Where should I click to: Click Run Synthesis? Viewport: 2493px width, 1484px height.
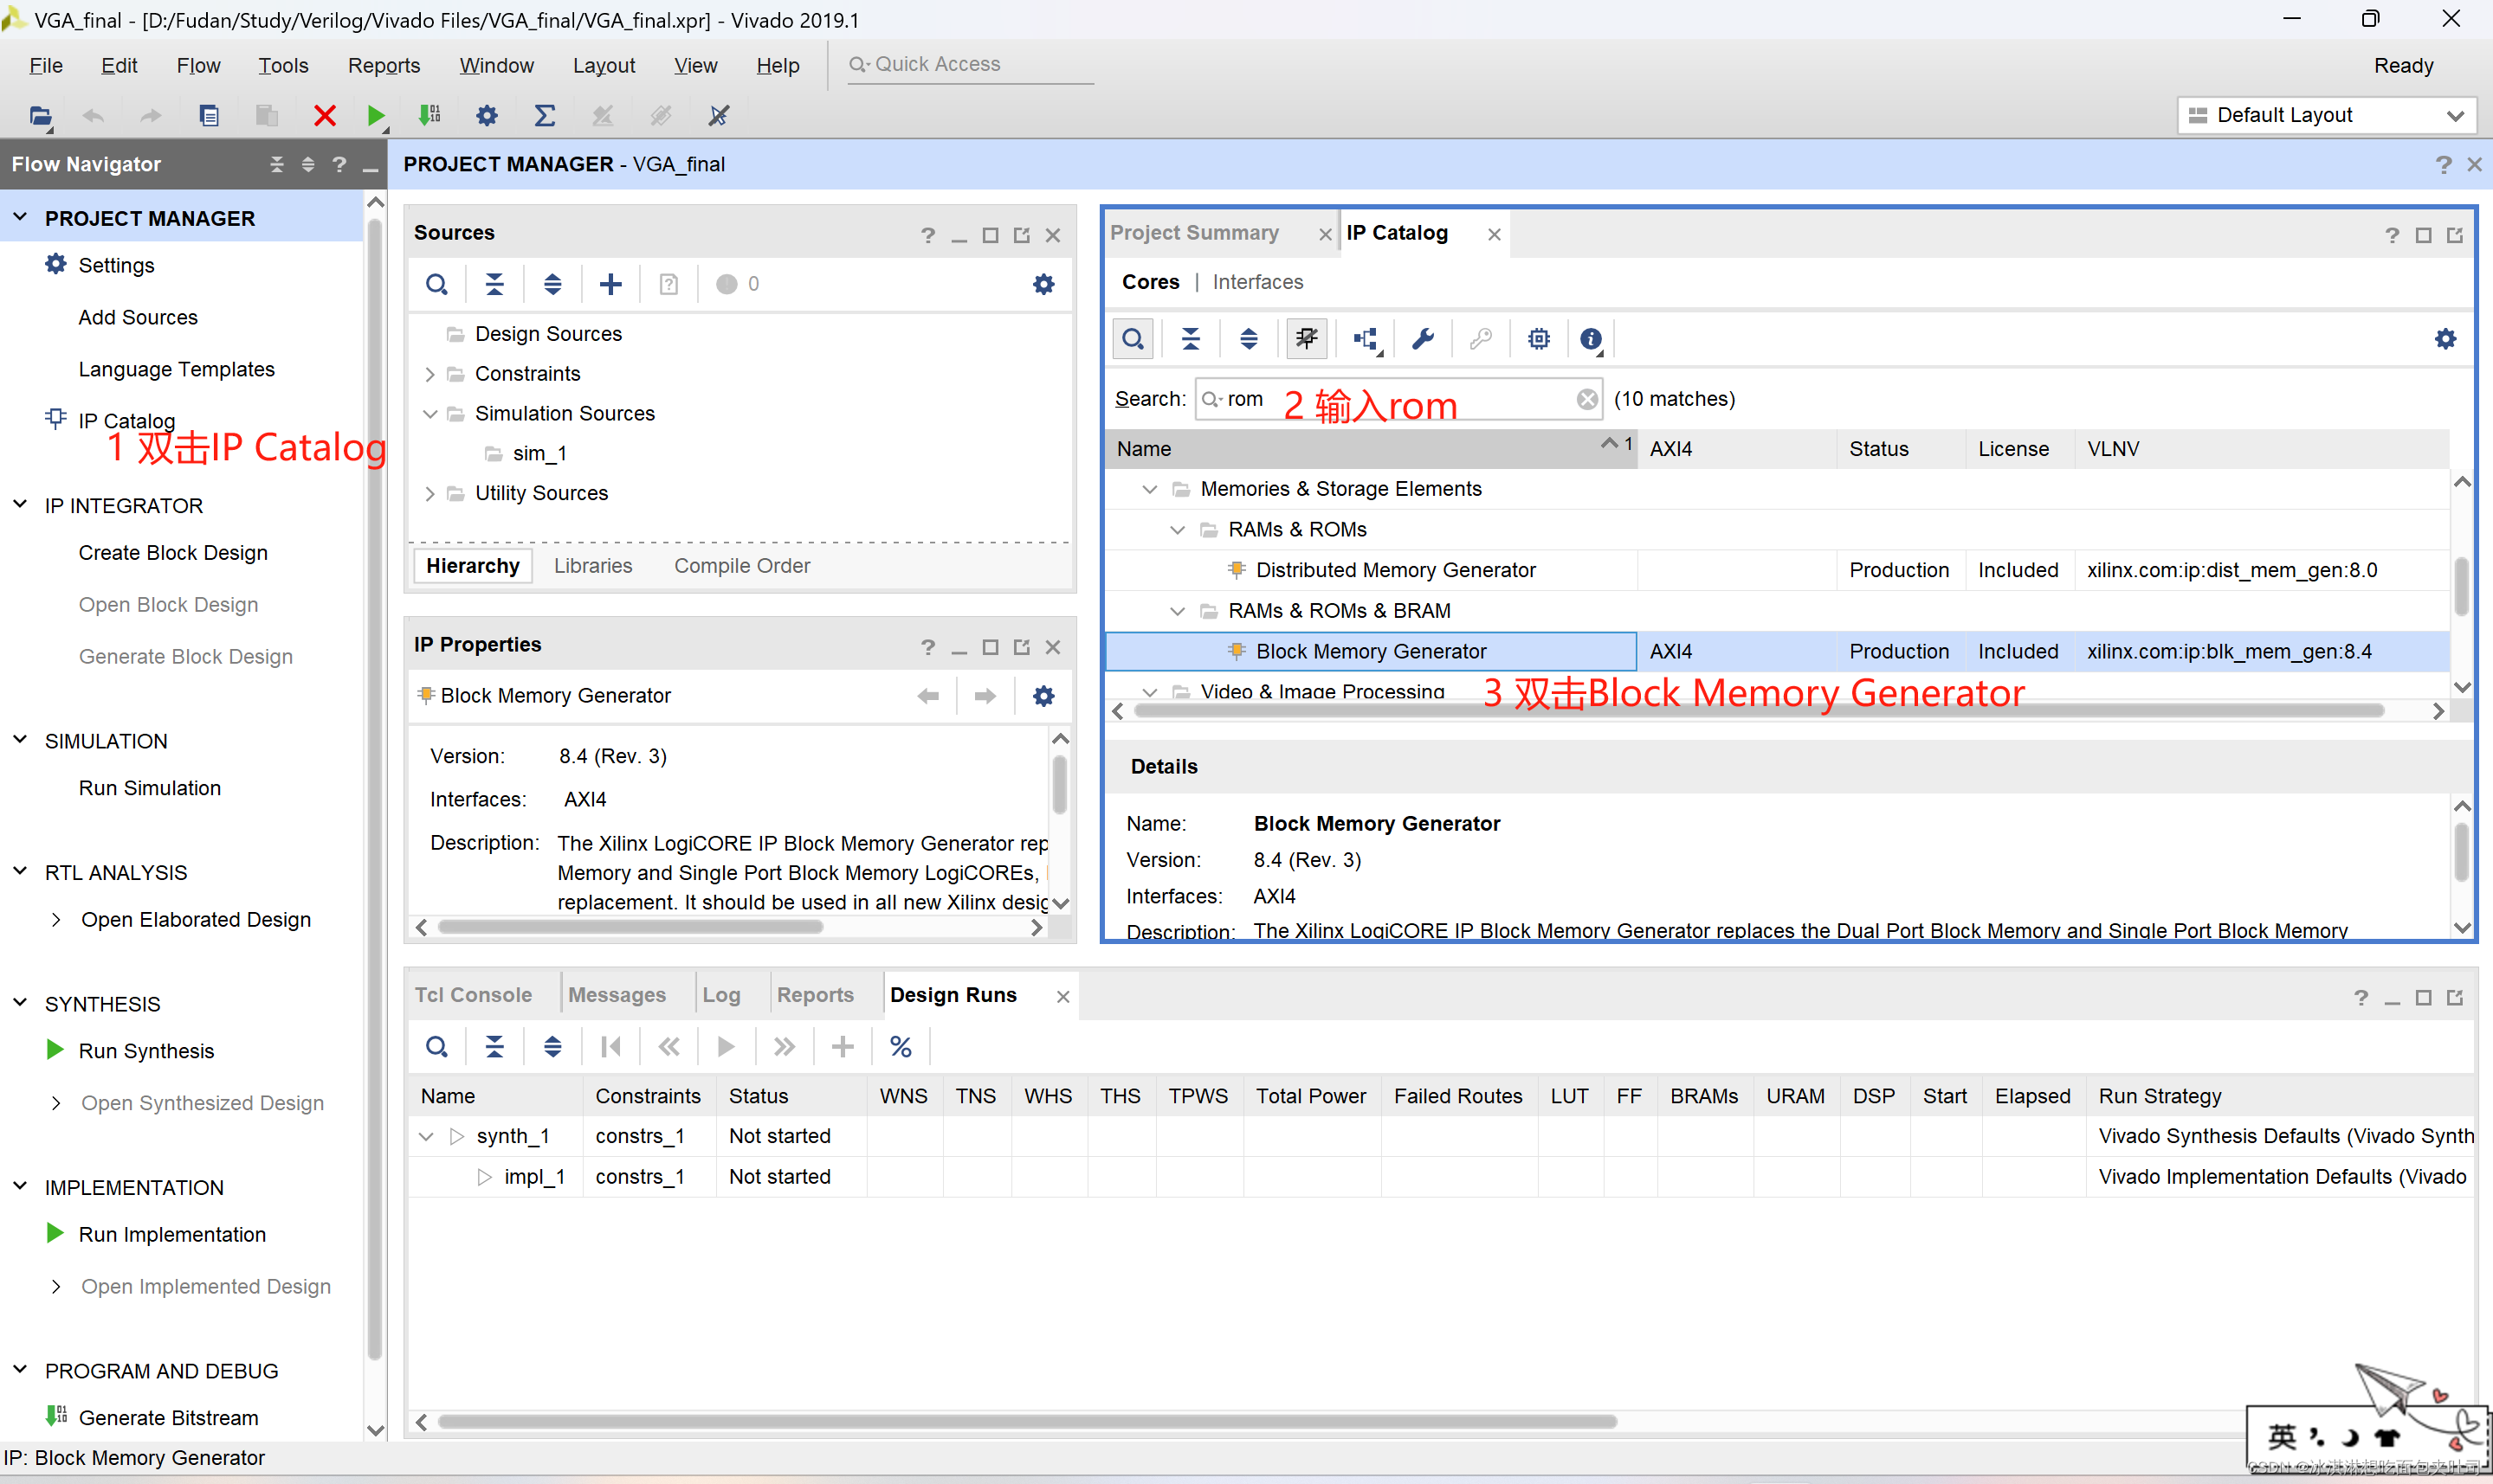coord(147,1051)
